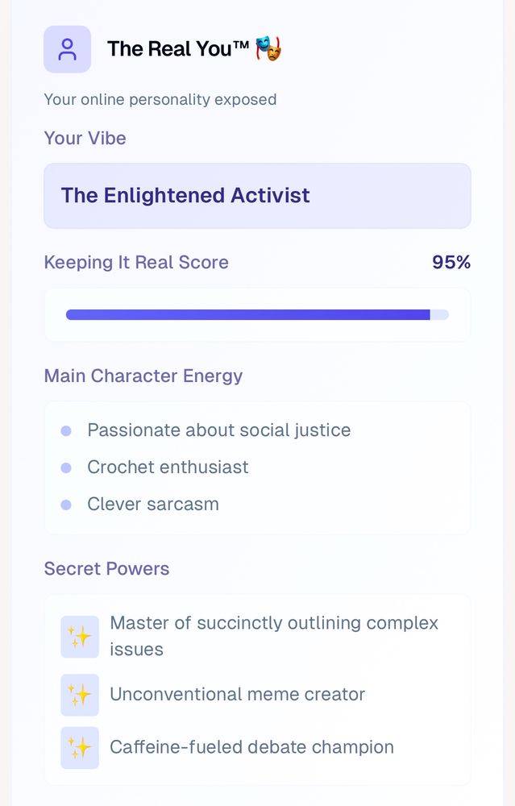This screenshot has height=806, width=515.
Task: Click sparkle icon next to meme creator
Action: (x=80, y=695)
